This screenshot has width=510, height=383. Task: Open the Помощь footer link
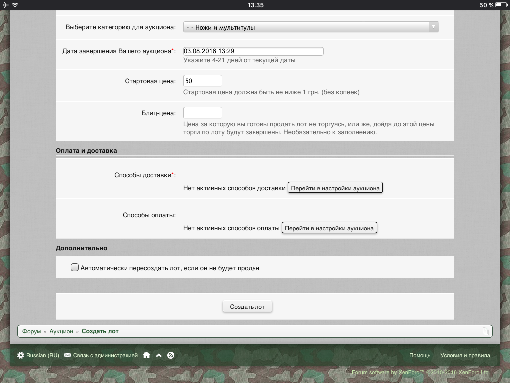tap(420, 355)
